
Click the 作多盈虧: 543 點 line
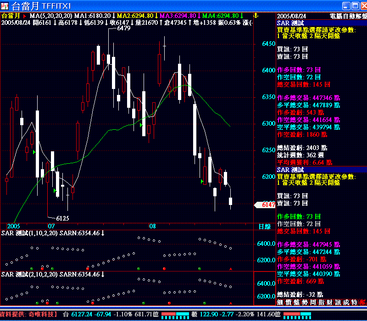300,112
